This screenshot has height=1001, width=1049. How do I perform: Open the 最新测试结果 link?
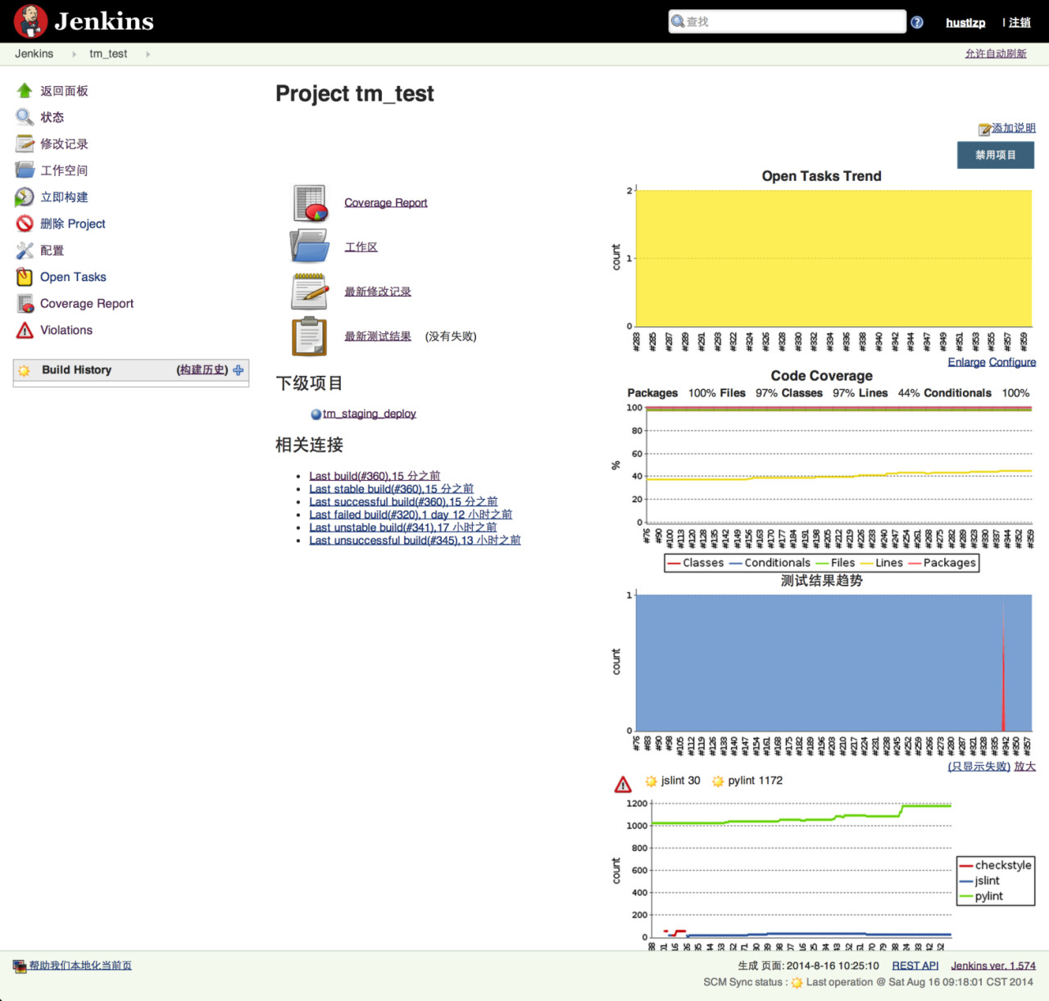[378, 336]
